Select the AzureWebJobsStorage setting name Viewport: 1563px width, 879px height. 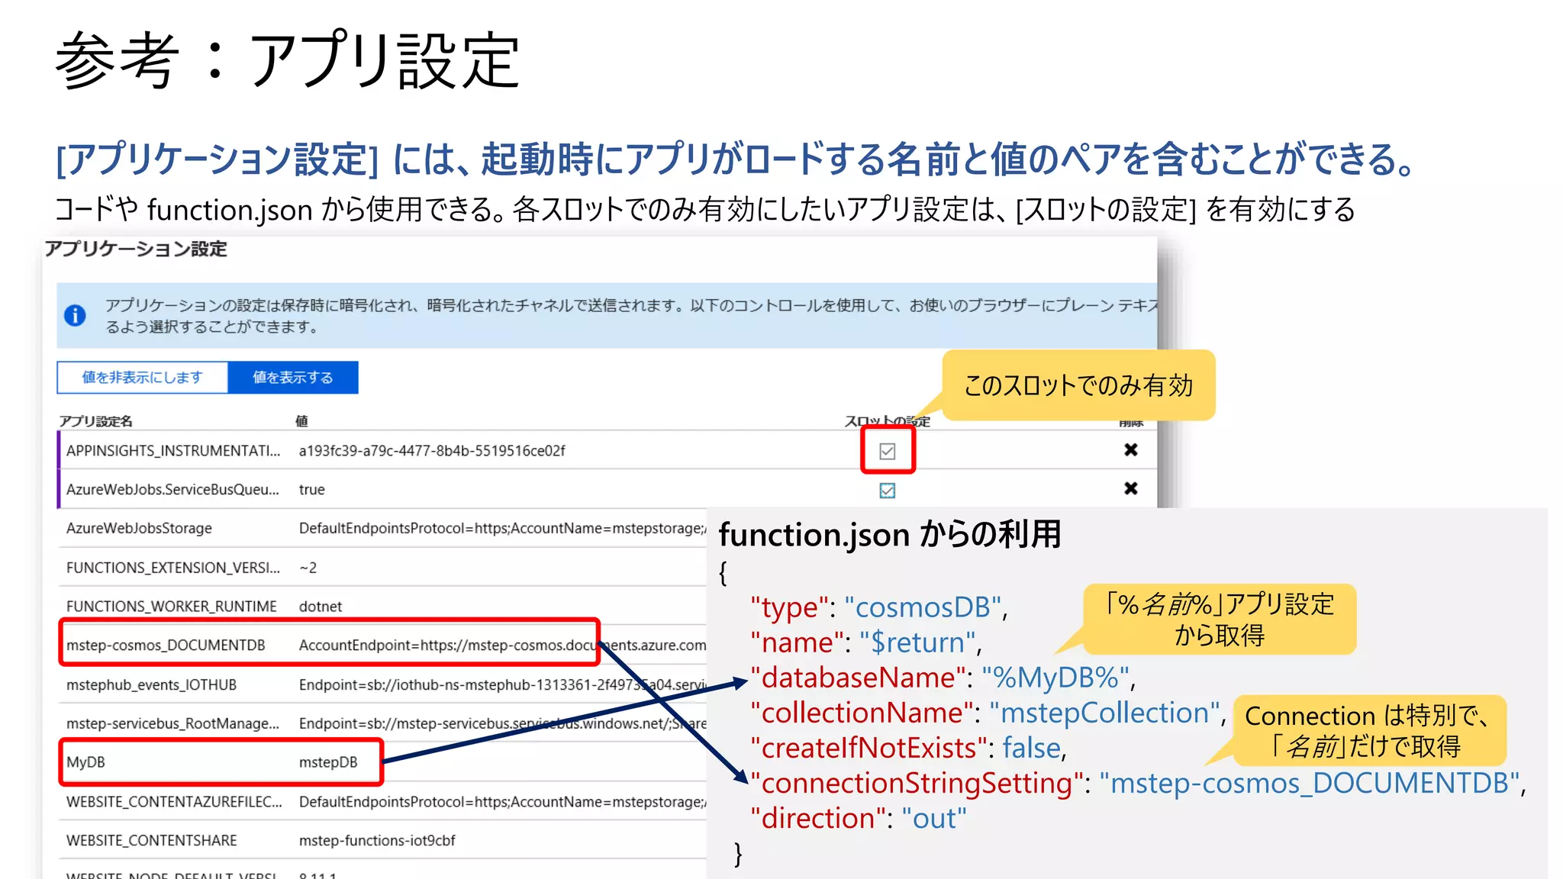[139, 528]
